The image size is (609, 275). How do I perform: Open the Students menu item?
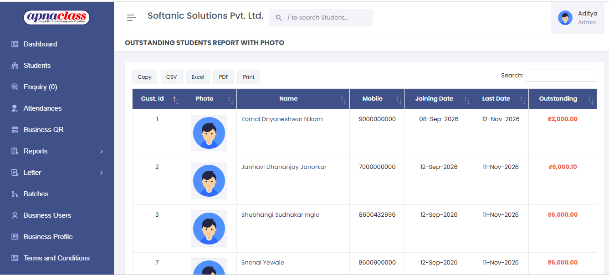[57, 66]
